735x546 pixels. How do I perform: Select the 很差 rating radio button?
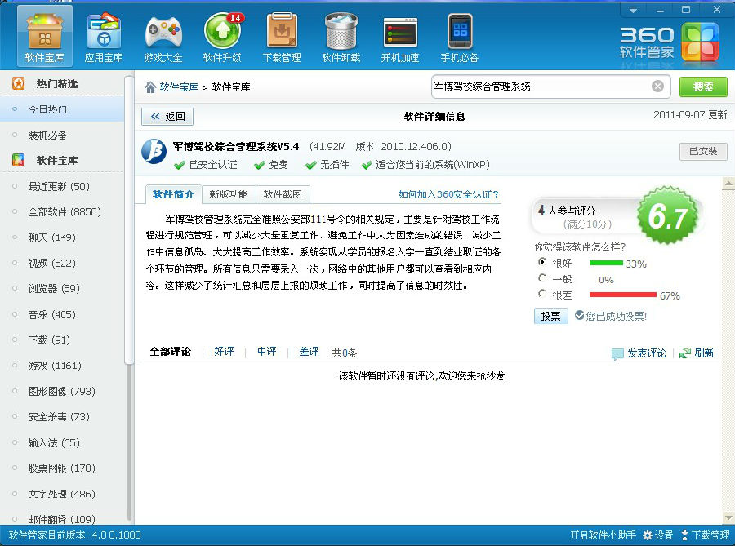pyautogui.click(x=542, y=294)
